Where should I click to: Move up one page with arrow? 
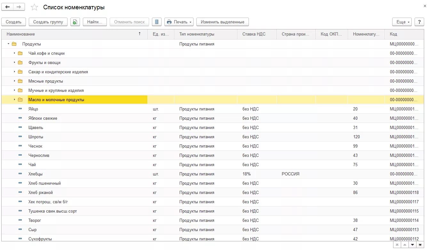[x=405, y=245]
